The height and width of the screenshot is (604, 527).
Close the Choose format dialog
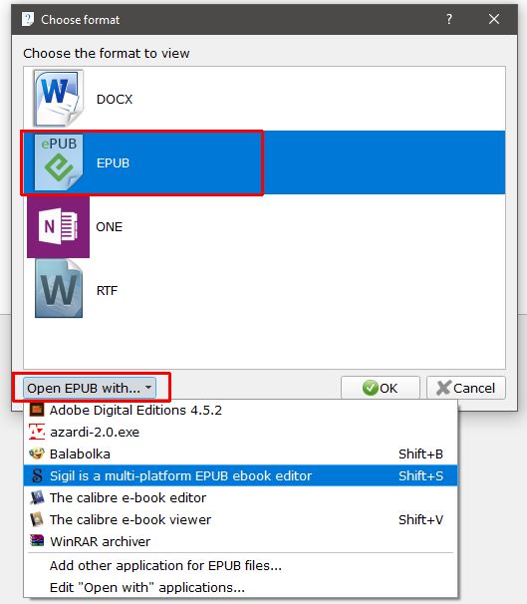tap(494, 19)
